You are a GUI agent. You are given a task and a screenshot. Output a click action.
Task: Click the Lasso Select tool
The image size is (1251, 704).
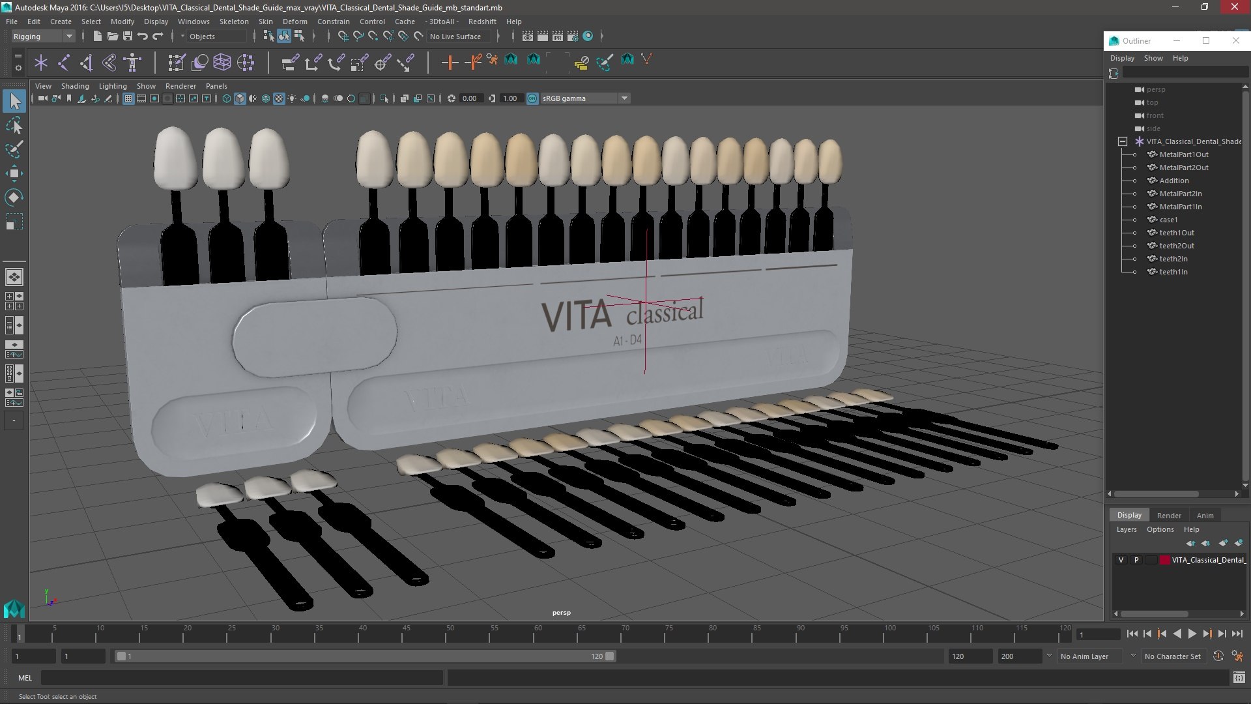[x=14, y=125]
